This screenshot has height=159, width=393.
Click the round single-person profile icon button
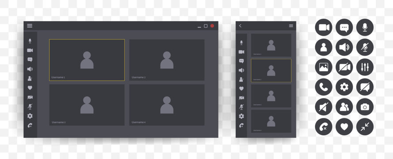tap(324, 47)
